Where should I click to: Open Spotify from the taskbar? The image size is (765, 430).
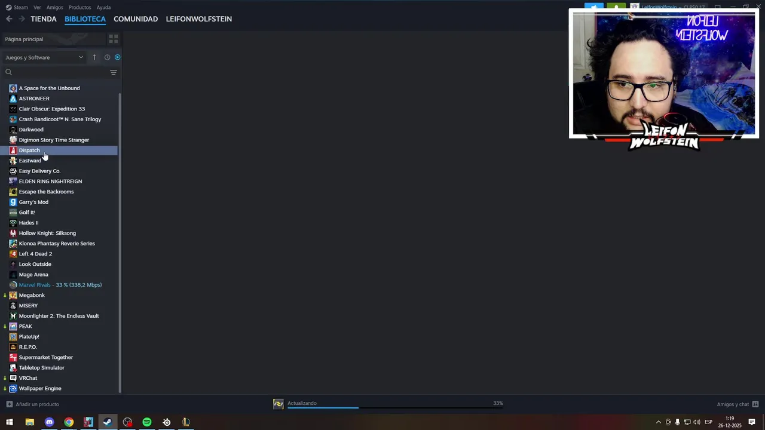tap(147, 422)
